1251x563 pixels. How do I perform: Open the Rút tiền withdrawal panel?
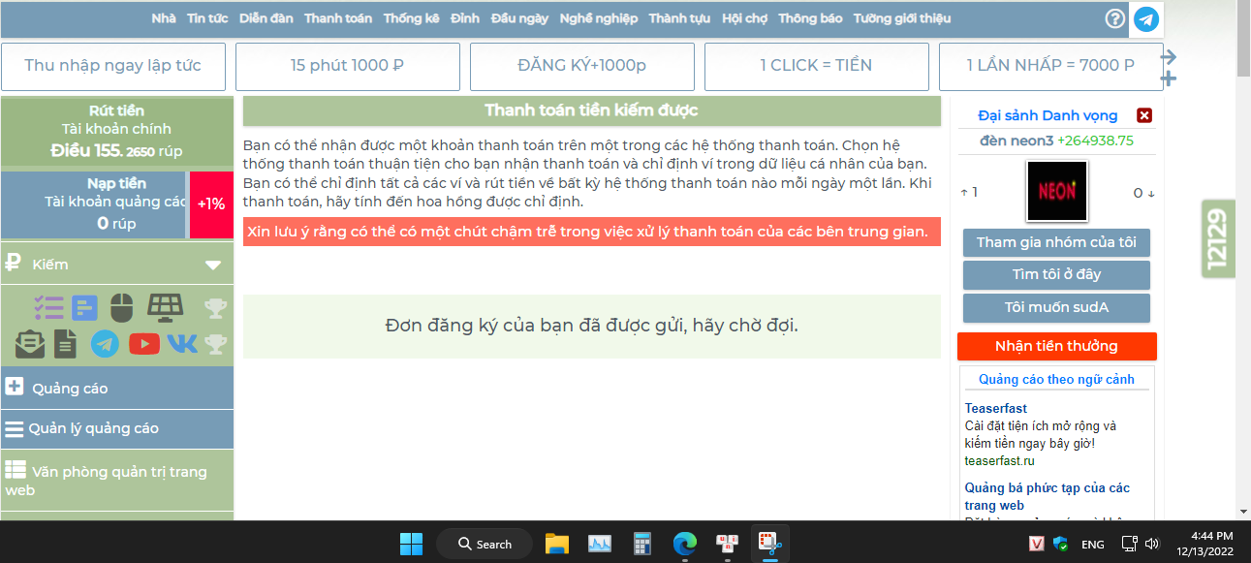[116, 131]
